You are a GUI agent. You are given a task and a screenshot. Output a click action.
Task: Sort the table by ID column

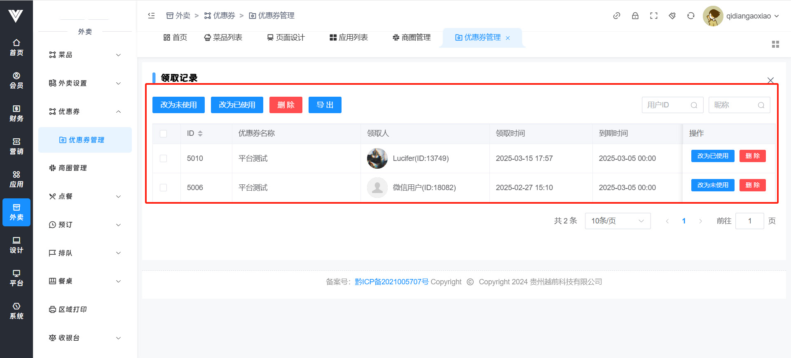200,133
